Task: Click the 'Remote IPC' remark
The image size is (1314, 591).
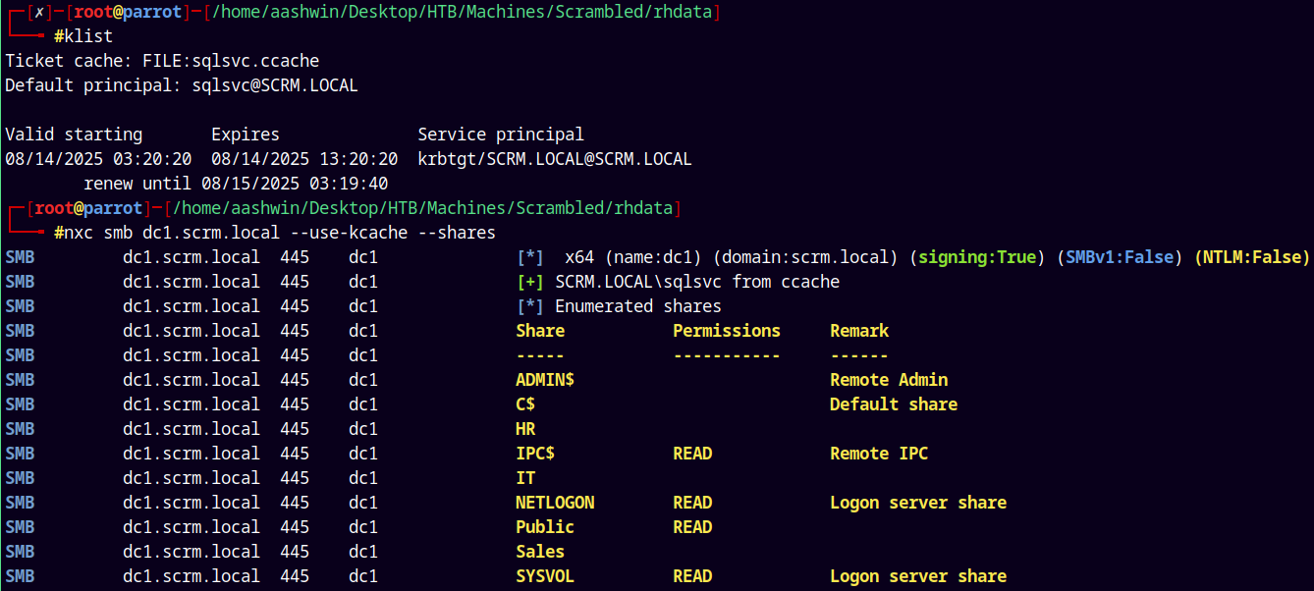Action: point(879,454)
